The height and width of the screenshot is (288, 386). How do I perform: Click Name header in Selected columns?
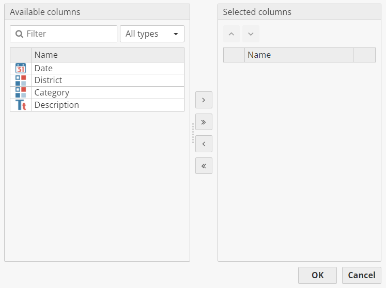(299, 55)
